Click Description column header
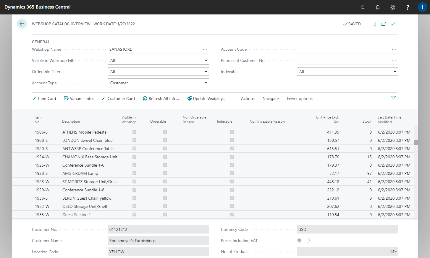430x258 pixels. (x=71, y=121)
